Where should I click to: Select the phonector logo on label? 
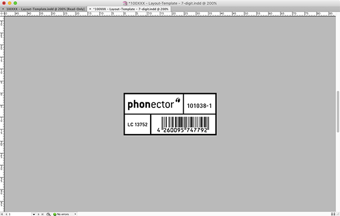point(154,104)
